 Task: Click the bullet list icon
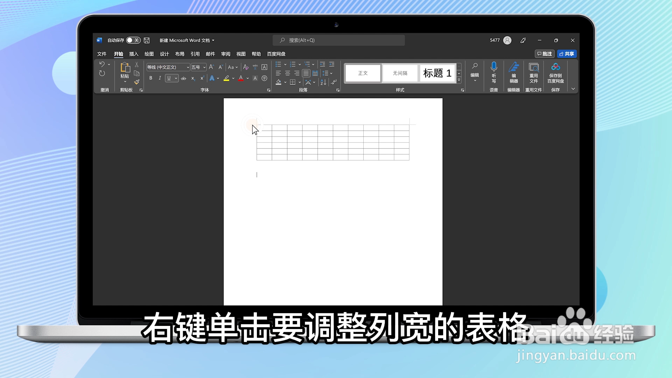(278, 64)
